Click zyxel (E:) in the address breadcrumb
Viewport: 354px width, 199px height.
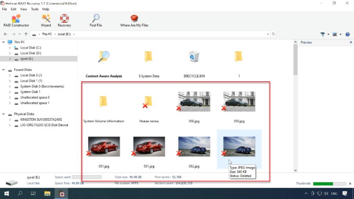[x=64, y=34]
